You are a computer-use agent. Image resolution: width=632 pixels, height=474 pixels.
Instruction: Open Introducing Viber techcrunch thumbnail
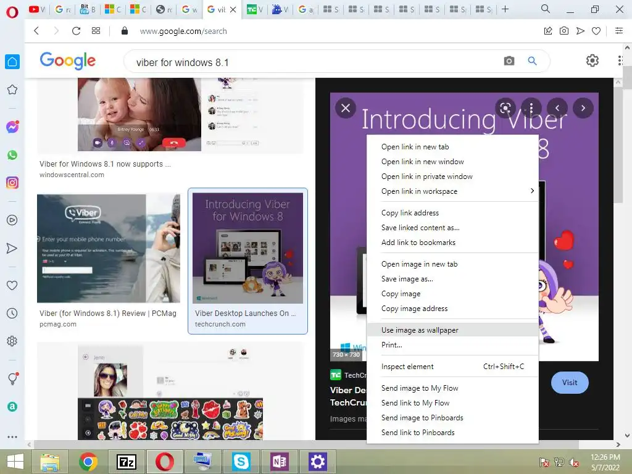(x=247, y=248)
